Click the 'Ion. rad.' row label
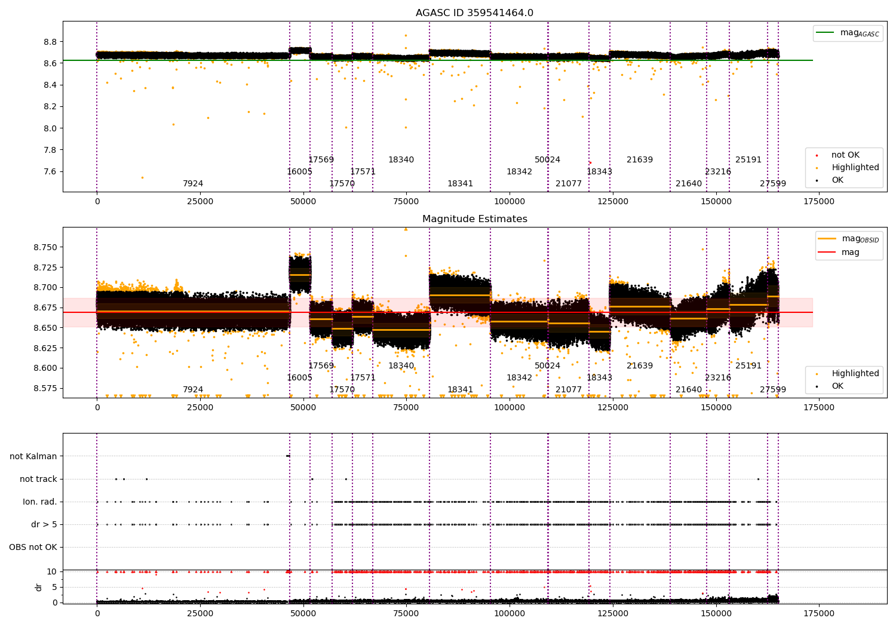The image size is (896, 627). tap(40, 502)
